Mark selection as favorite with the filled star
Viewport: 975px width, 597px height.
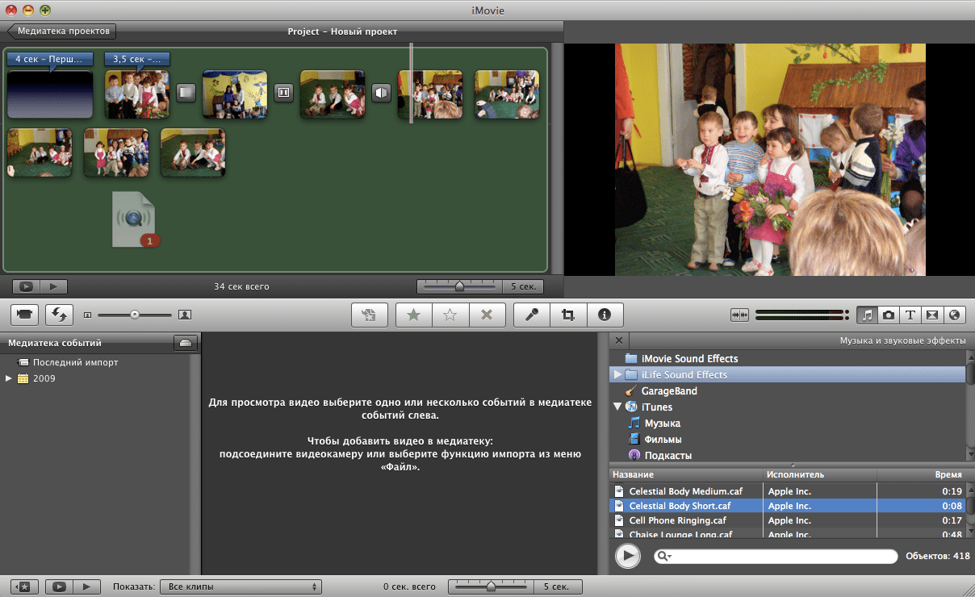414,315
